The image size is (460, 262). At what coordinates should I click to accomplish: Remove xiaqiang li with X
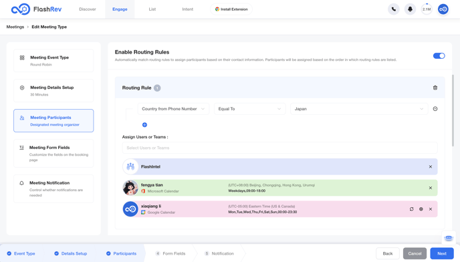coord(431,209)
